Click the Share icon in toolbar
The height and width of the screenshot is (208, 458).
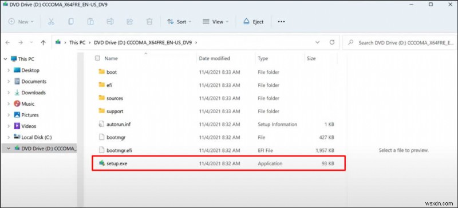tap(130, 22)
